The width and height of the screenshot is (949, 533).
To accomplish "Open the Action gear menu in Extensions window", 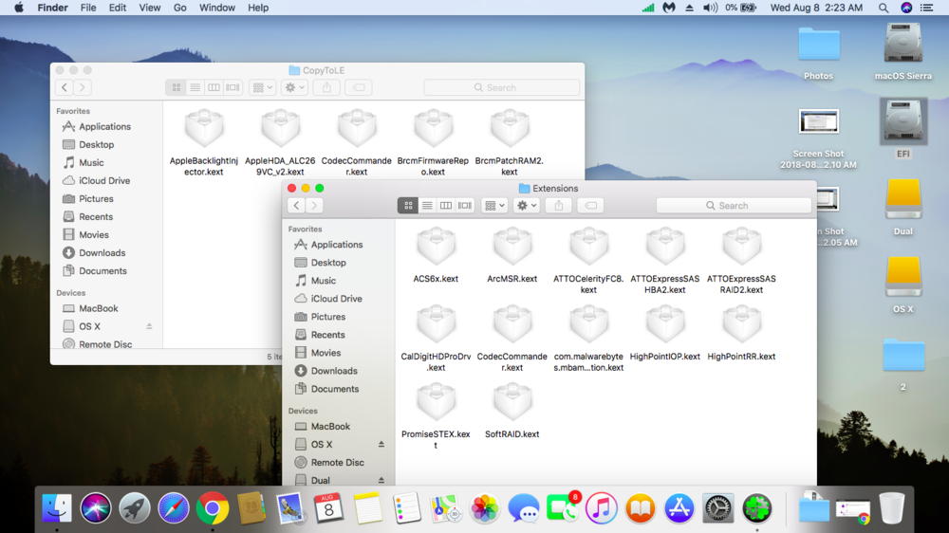I will pyautogui.click(x=526, y=206).
